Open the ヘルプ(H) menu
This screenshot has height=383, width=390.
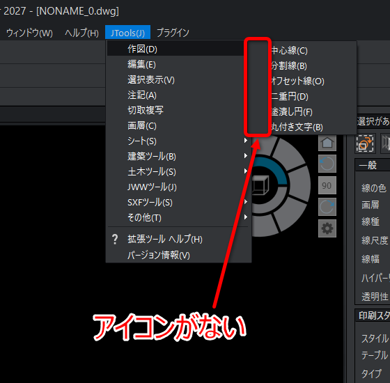click(82, 33)
